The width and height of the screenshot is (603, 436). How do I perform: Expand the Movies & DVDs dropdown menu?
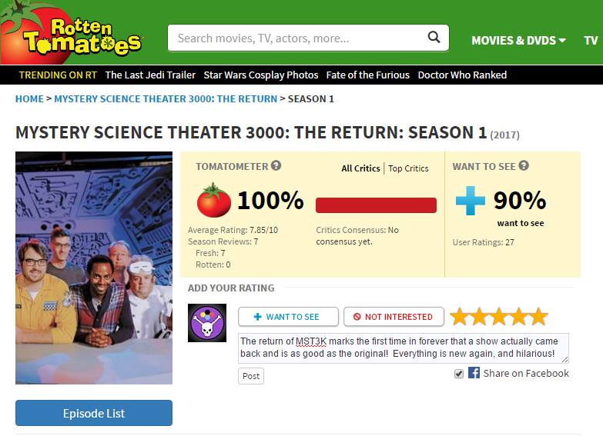click(518, 40)
